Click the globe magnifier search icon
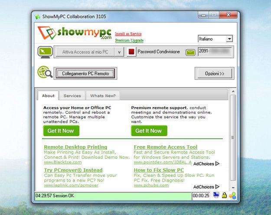Viewport: 271px width, 215px height. 45,72
